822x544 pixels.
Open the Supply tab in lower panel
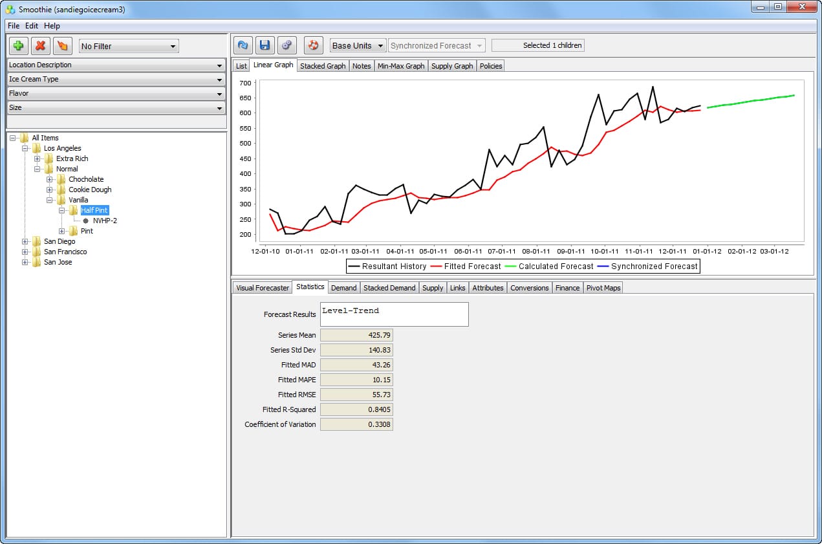[x=433, y=288]
